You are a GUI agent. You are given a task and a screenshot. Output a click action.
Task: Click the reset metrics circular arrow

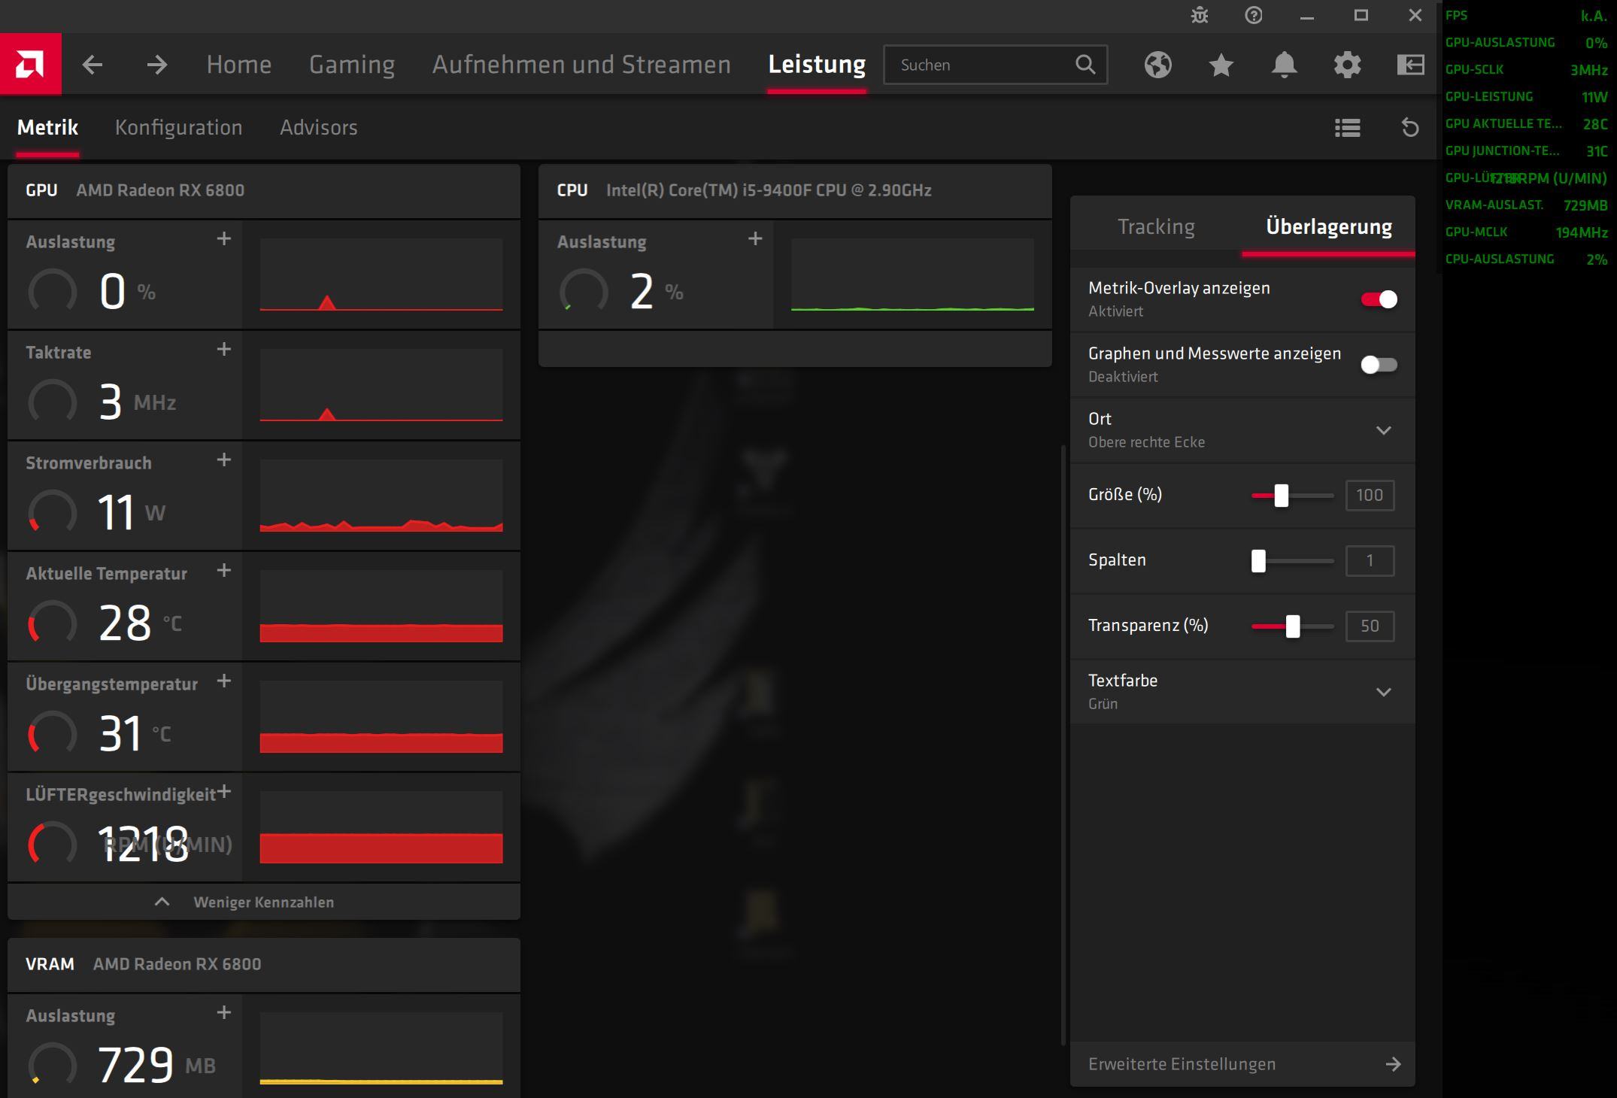pos(1410,128)
